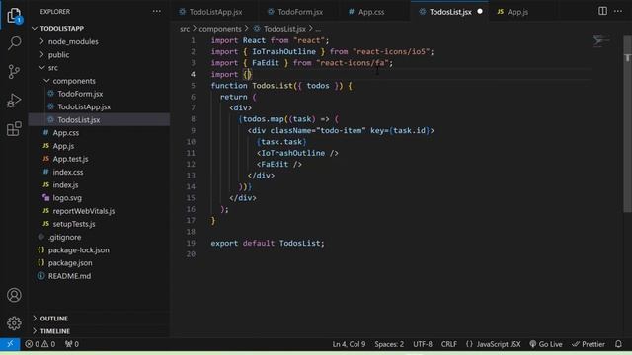Open App.css from the explorer

coord(99,133)
